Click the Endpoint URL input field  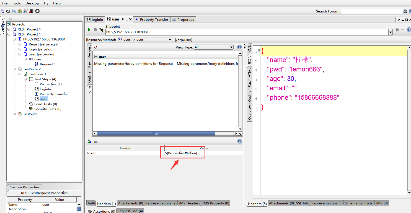[246, 32]
